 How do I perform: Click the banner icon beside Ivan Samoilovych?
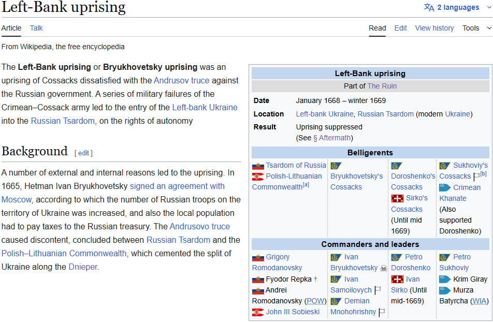336,280
